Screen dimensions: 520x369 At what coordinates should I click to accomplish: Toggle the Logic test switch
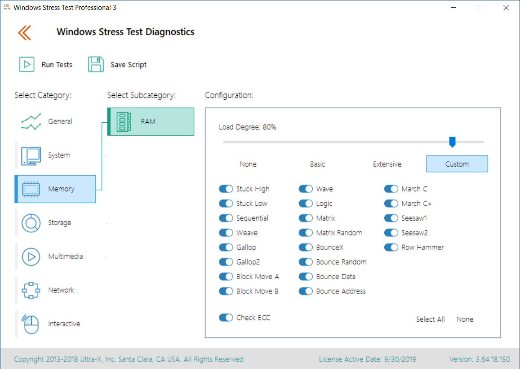click(x=306, y=204)
